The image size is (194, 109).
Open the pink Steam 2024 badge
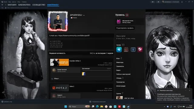point(140,49)
